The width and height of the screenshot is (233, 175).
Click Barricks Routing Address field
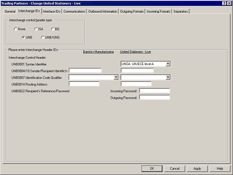(x=84, y=84)
